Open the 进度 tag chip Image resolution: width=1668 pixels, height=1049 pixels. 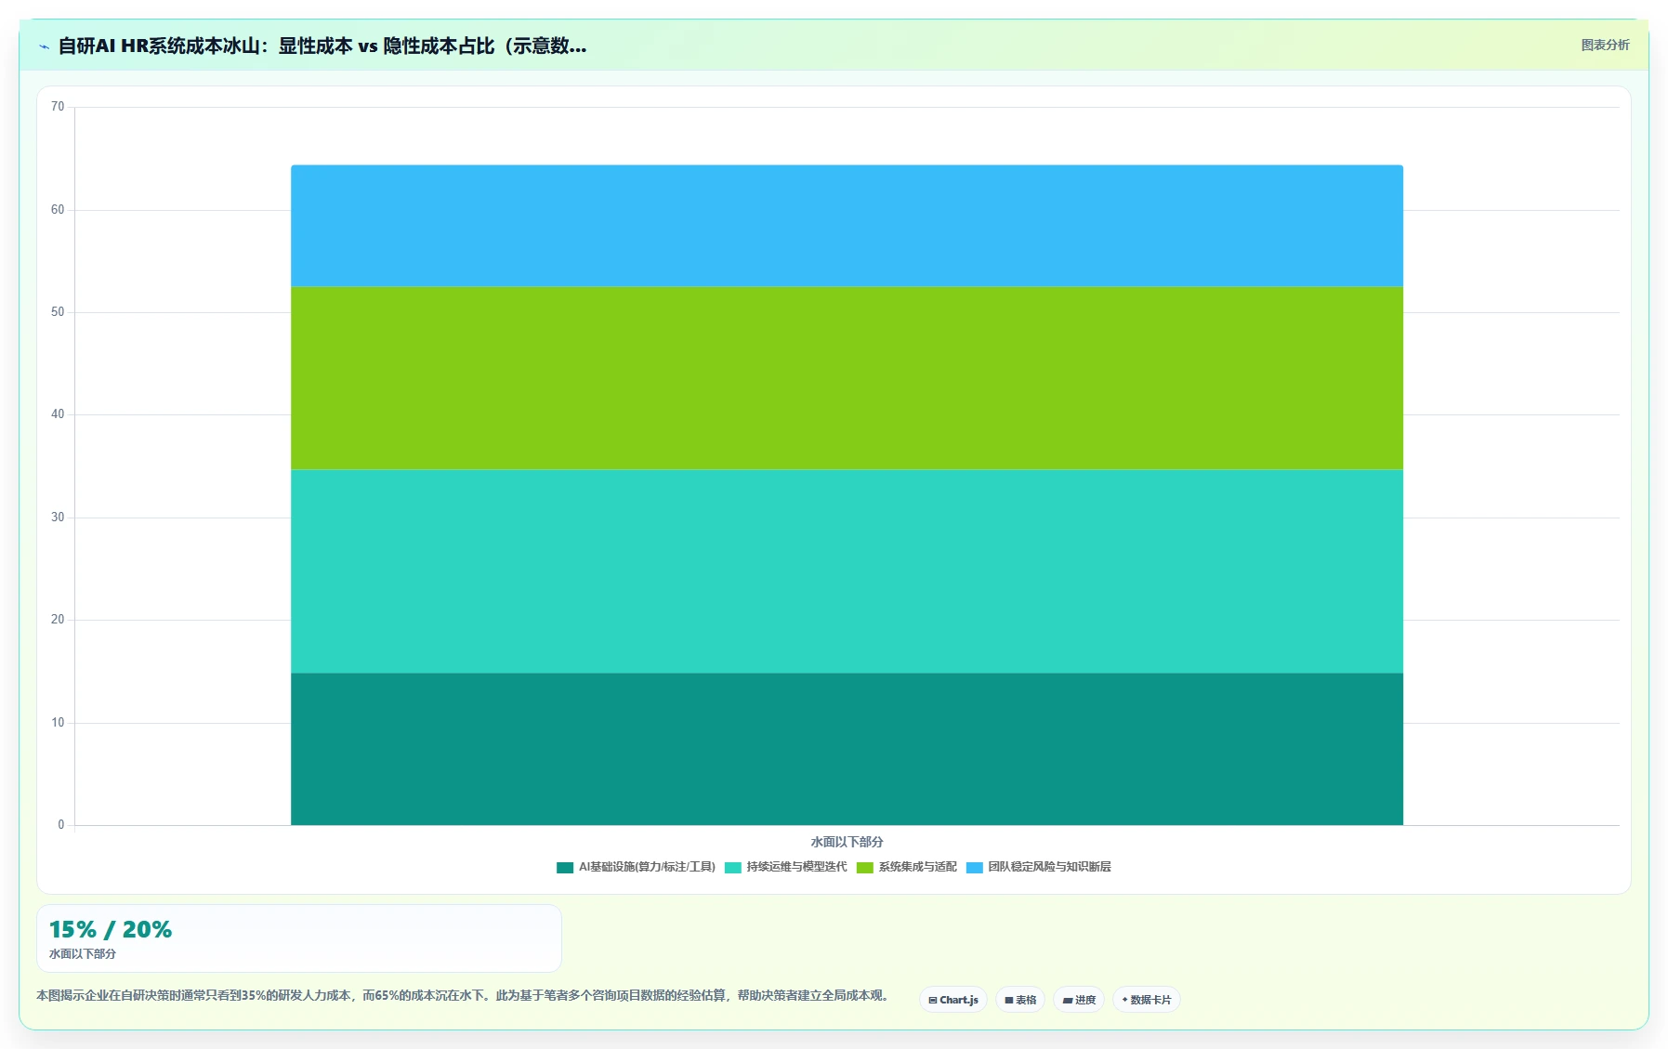click(x=1079, y=1000)
